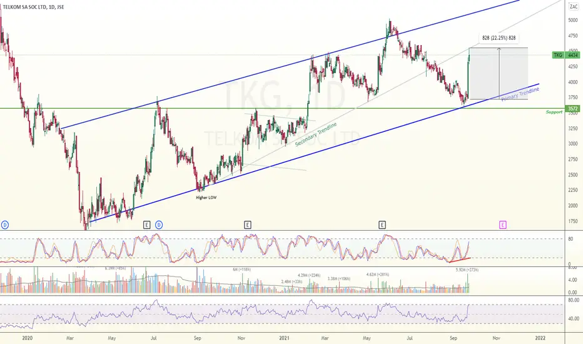Screen dimensions: 583x344
Task: Select the green 3572 support price label
Action: pos(573,109)
